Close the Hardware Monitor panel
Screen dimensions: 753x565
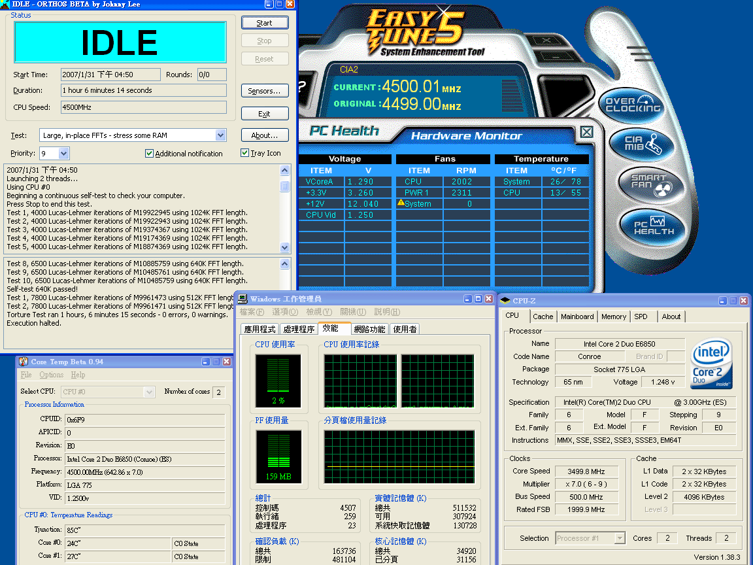[x=586, y=132]
